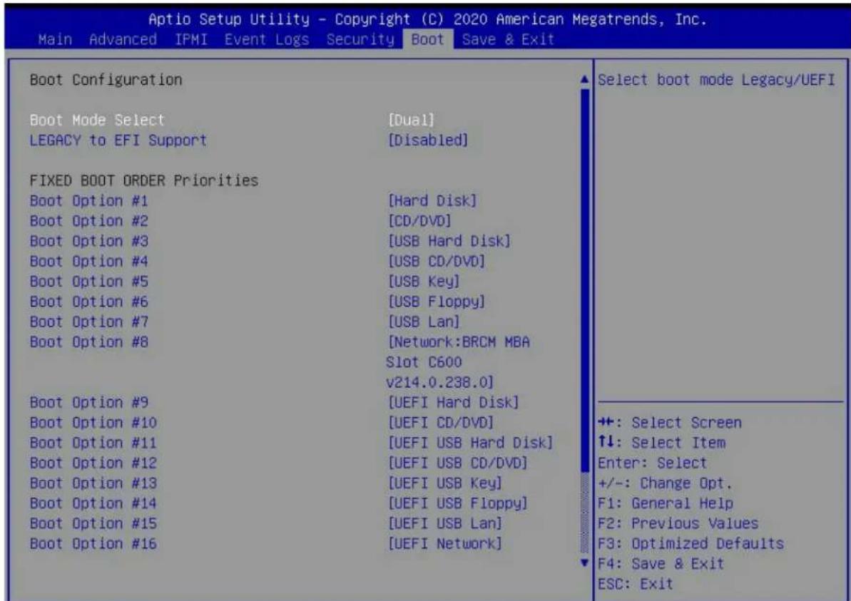
Task: Change the [UEFI USB CD/DVD] value
Action: coord(457,463)
